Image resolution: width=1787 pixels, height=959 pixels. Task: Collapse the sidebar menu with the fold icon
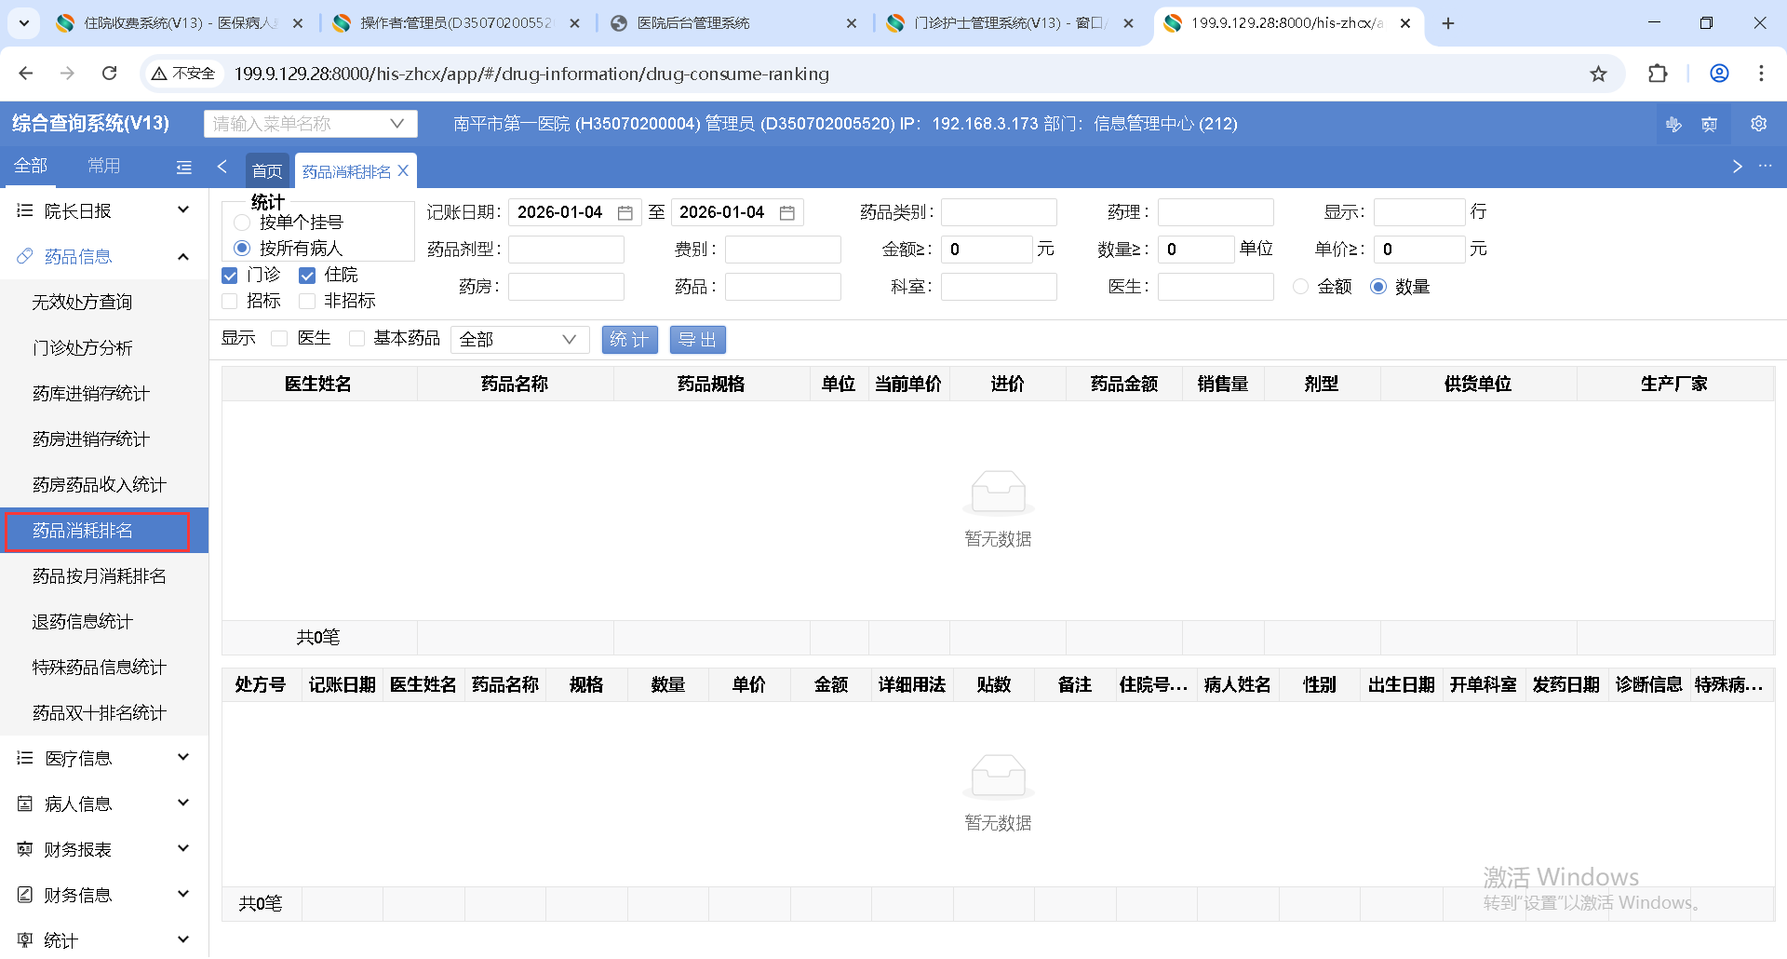pyautogui.click(x=184, y=168)
